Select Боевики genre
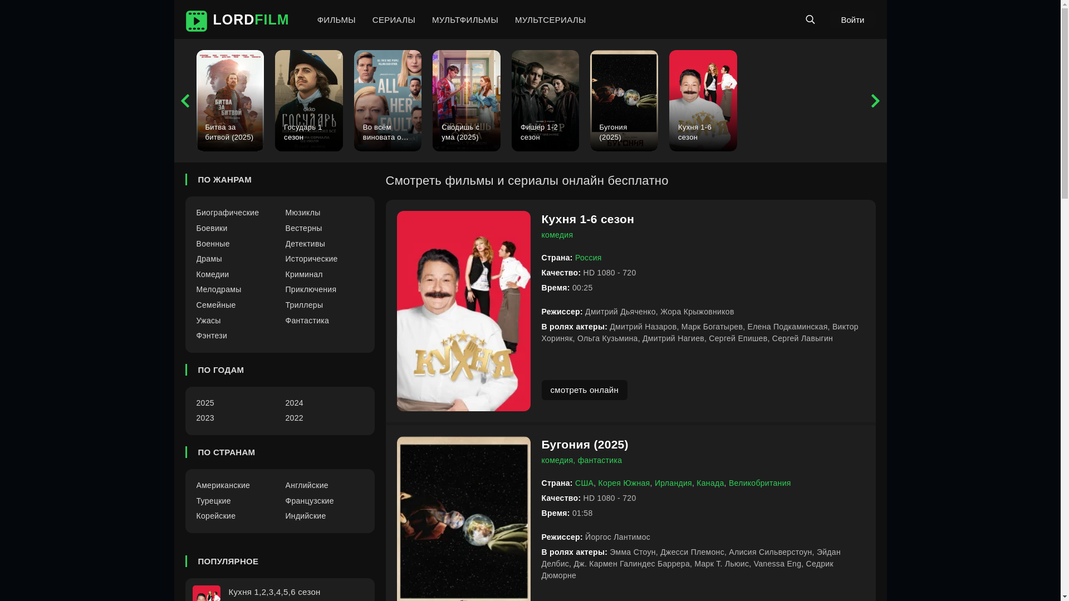This screenshot has width=1069, height=601. coord(212,228)
